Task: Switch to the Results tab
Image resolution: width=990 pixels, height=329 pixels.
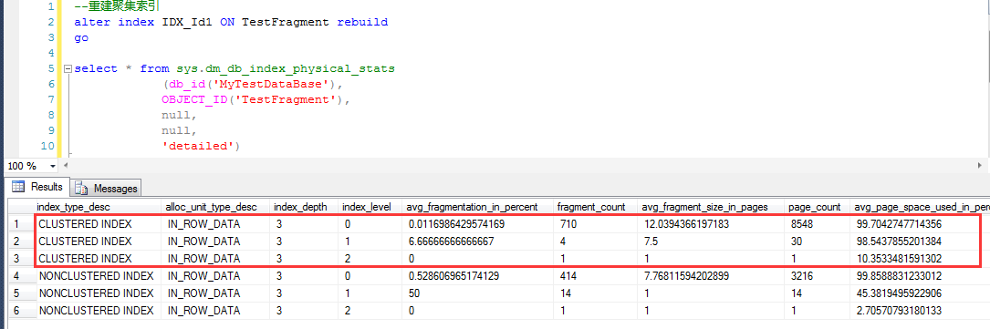Action: (38, 187)
